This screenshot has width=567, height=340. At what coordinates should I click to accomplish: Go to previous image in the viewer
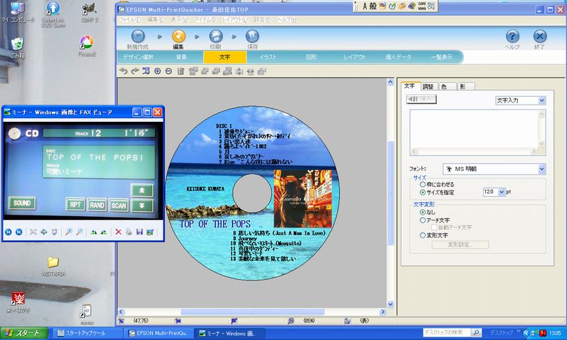click(x=8, y=232)
